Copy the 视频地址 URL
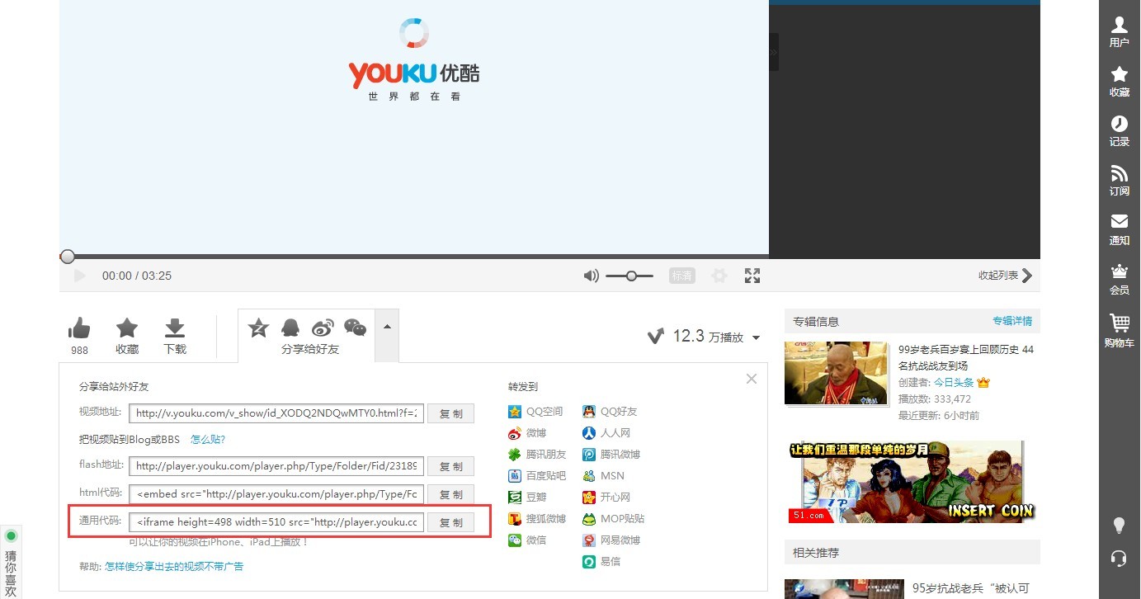Viewport: 1141px width, 599px height. click(x=450, y=413)
